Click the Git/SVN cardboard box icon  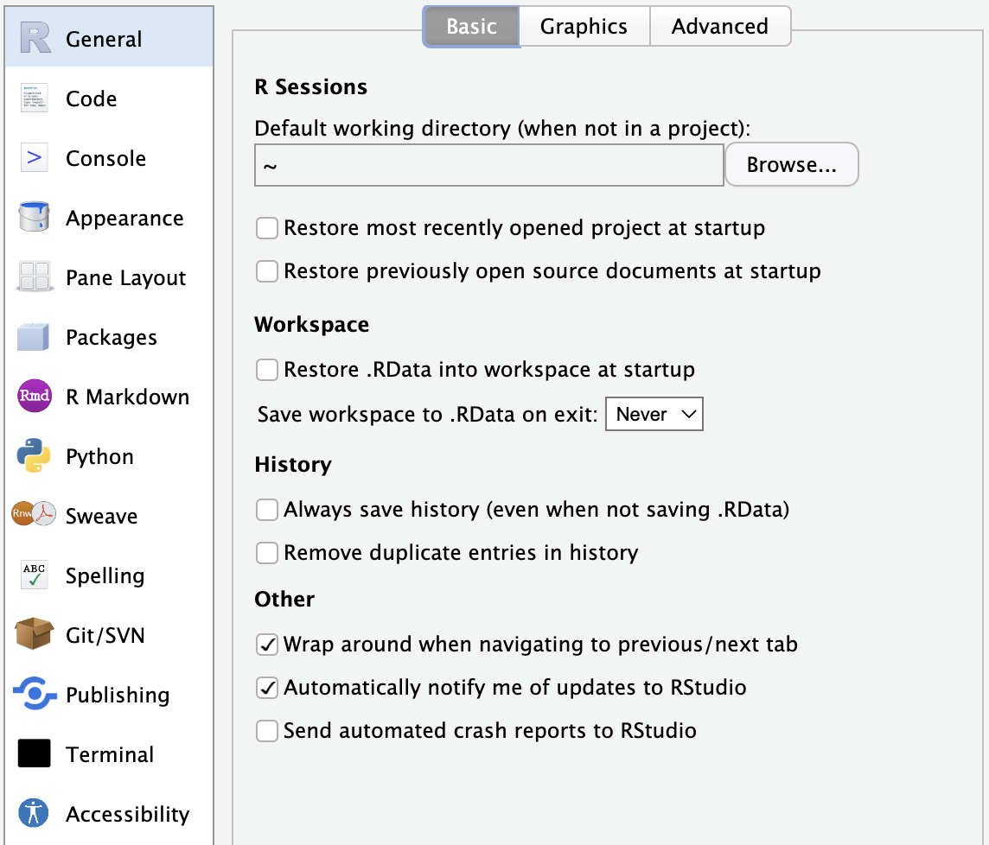34,634
